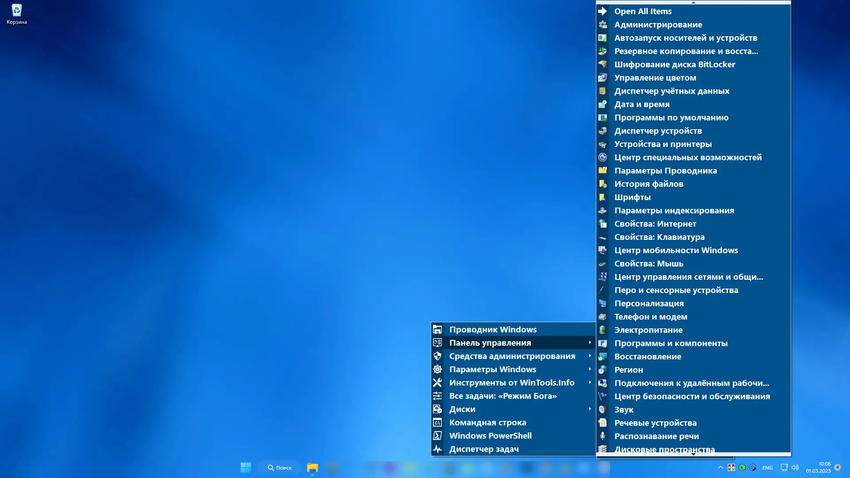Open the Windows Start button
Image resolution: width=850 pixels, height=478 pixels.
(x=246, y=467)
